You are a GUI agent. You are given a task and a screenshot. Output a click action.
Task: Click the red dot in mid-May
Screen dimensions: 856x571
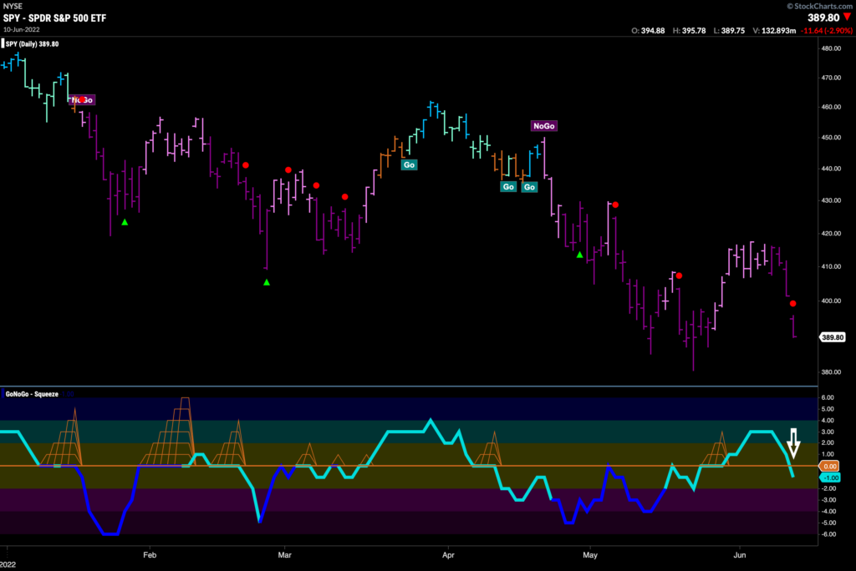pos(679,275)
